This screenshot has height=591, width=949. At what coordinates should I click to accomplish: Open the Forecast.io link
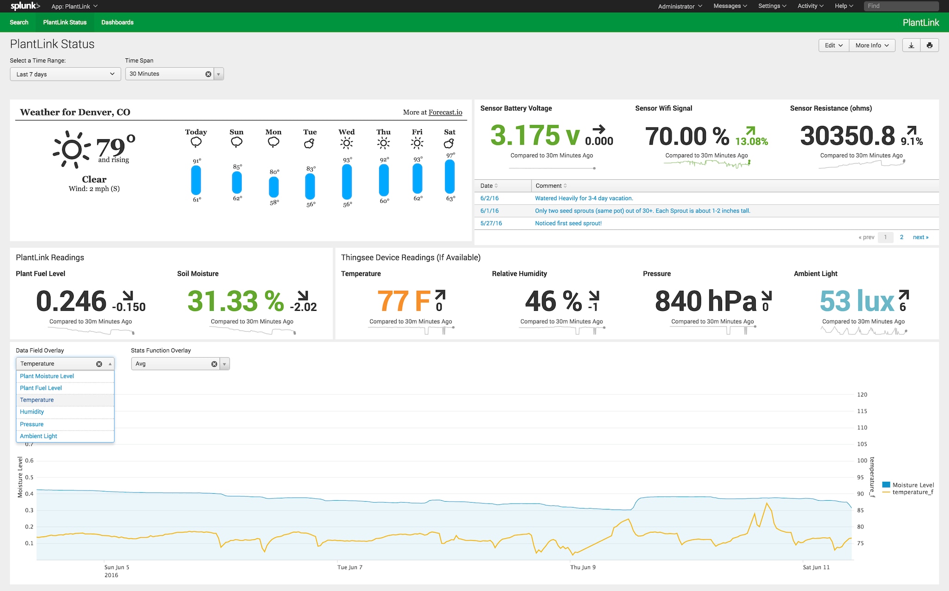pyautogui.click(x=445, y=113)
